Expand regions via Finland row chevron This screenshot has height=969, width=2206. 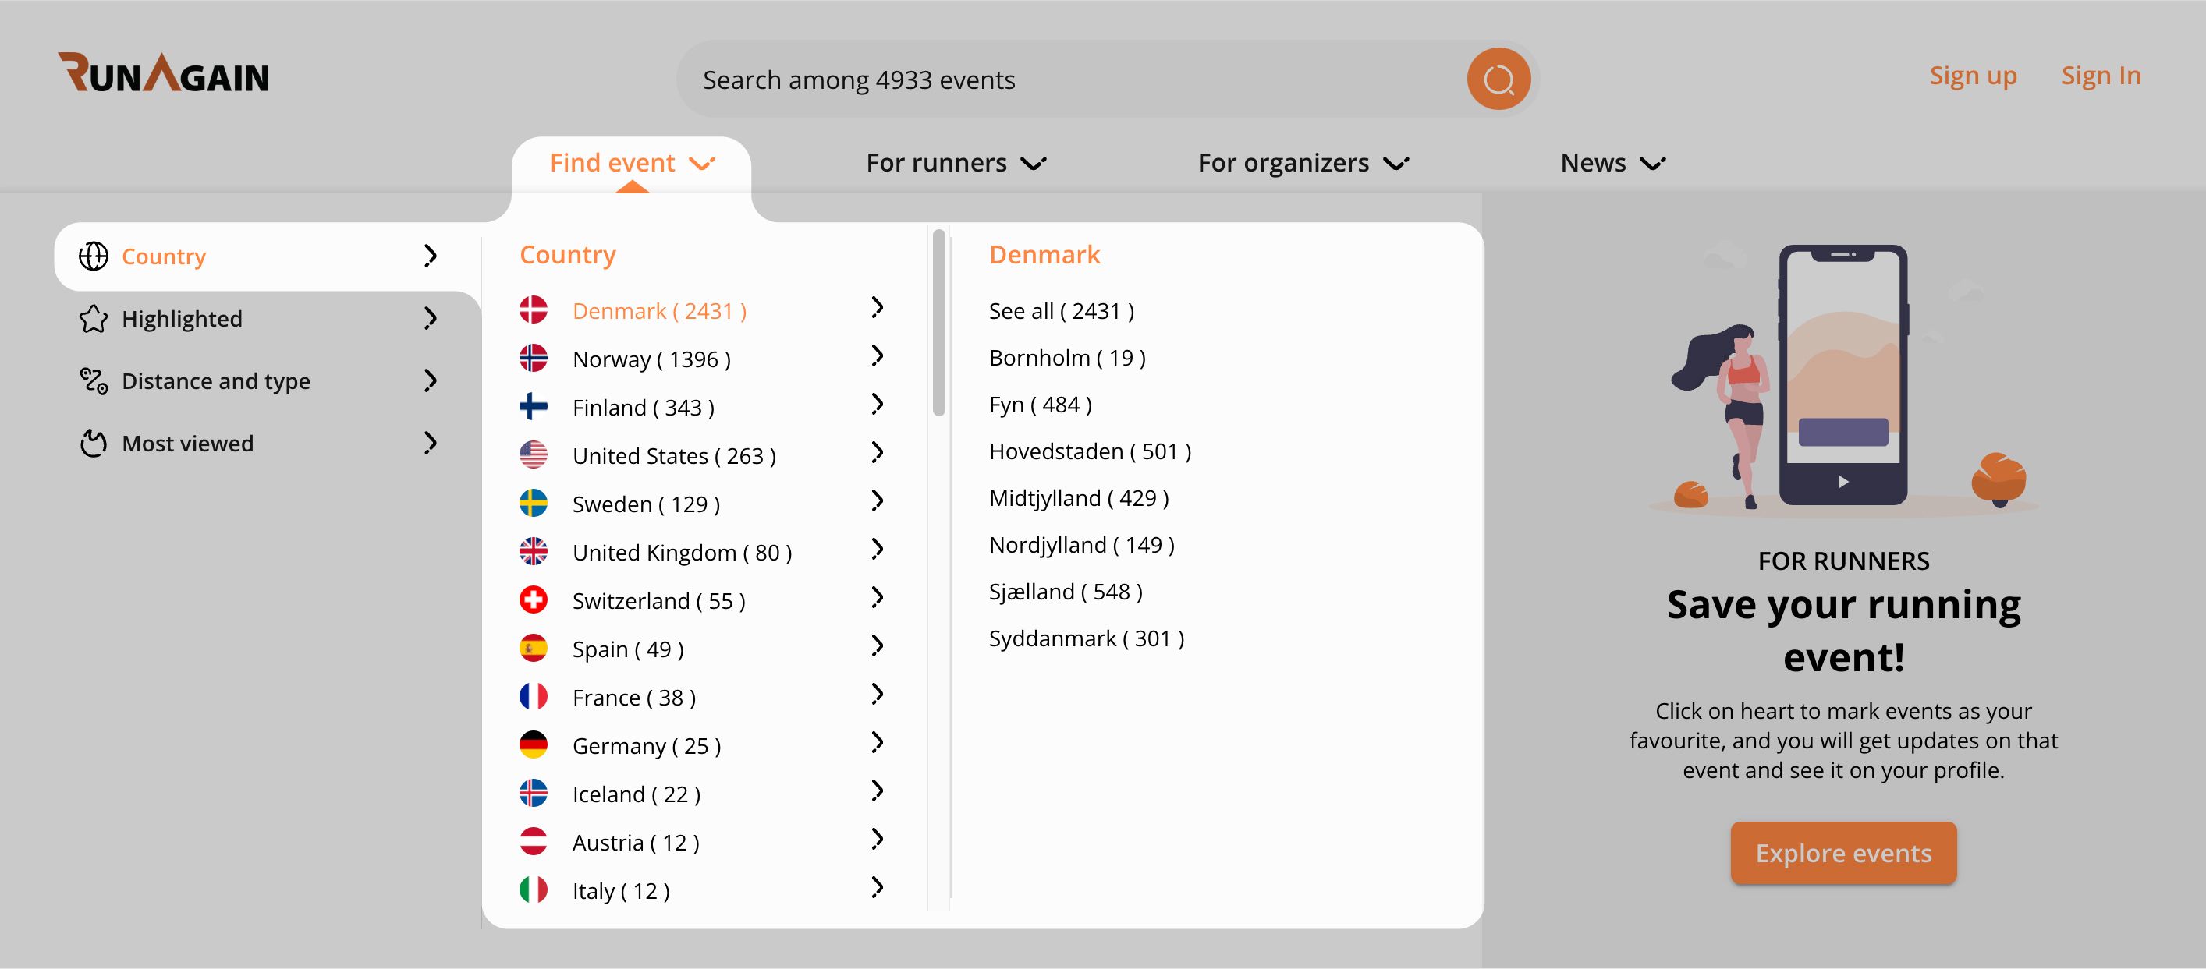[x=877, y=404]
